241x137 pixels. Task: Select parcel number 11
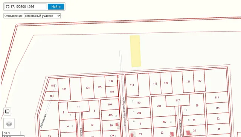(78, 107)
